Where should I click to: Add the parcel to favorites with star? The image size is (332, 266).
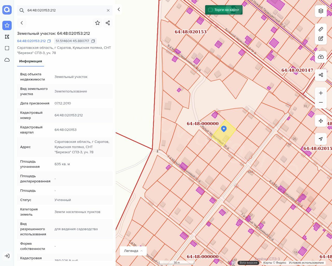pyautogui.click(x=98, y=23)
